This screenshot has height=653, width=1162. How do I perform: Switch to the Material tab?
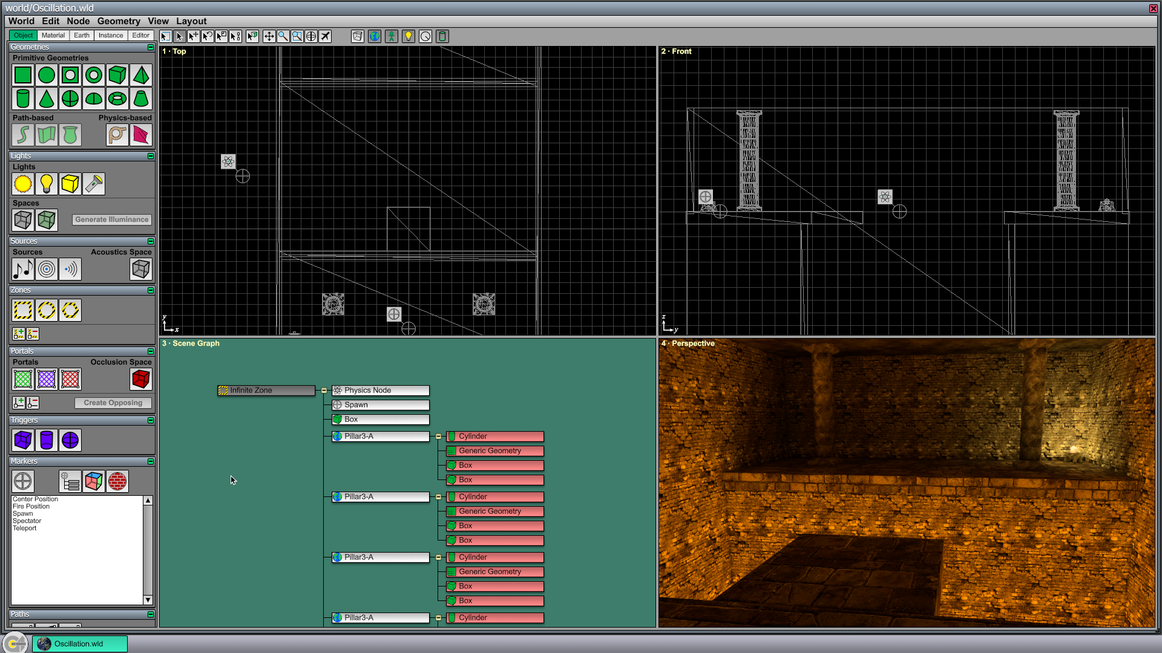[53, 36]
